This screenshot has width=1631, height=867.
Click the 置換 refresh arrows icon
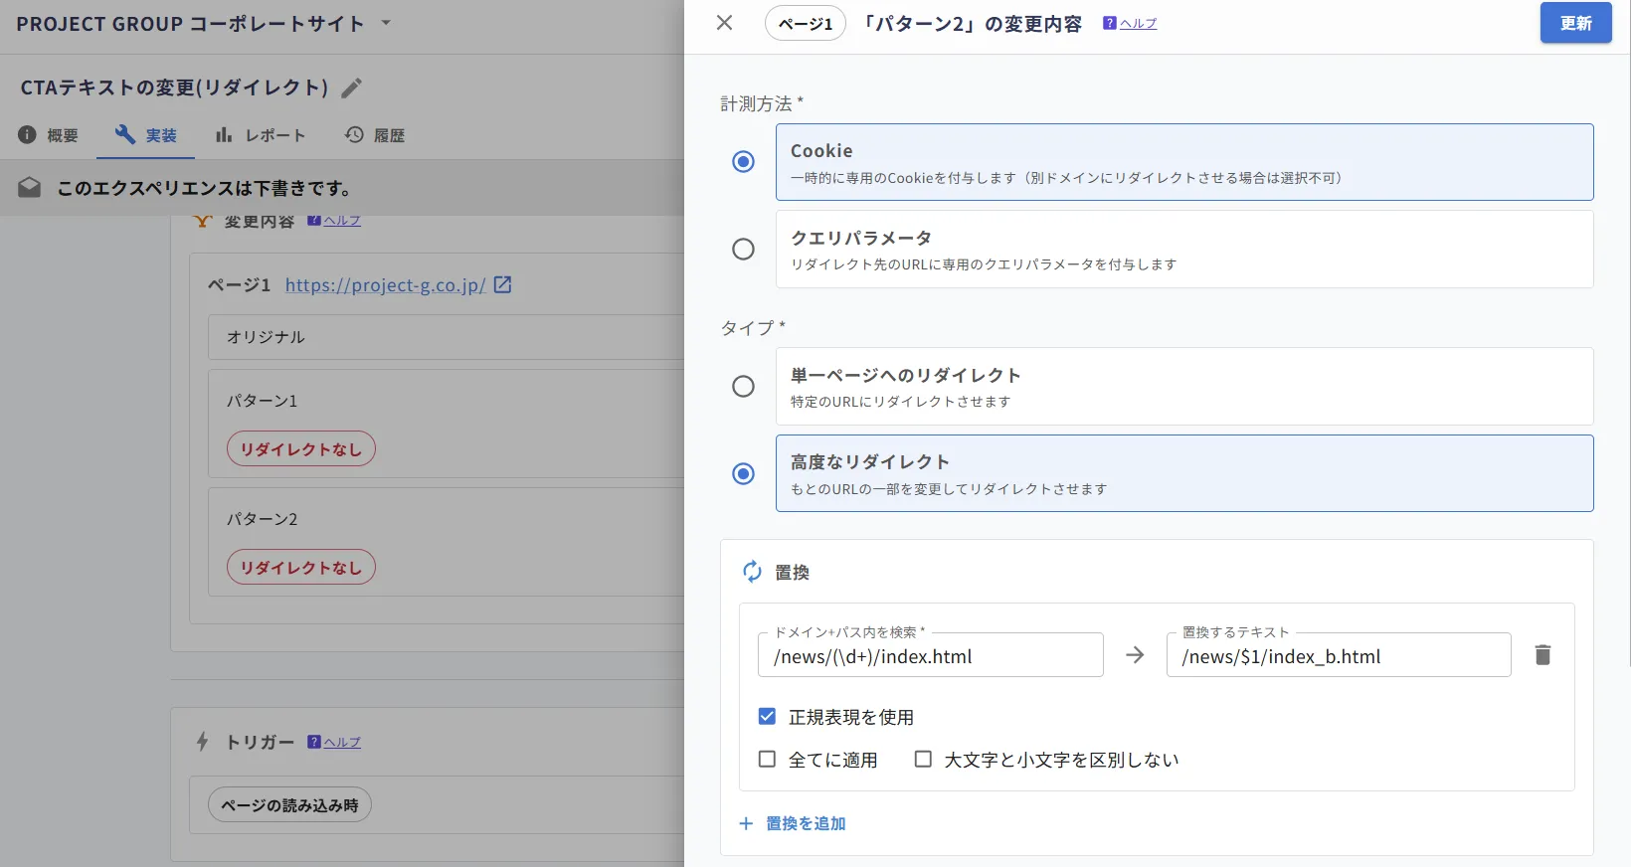tap(752, 572)
